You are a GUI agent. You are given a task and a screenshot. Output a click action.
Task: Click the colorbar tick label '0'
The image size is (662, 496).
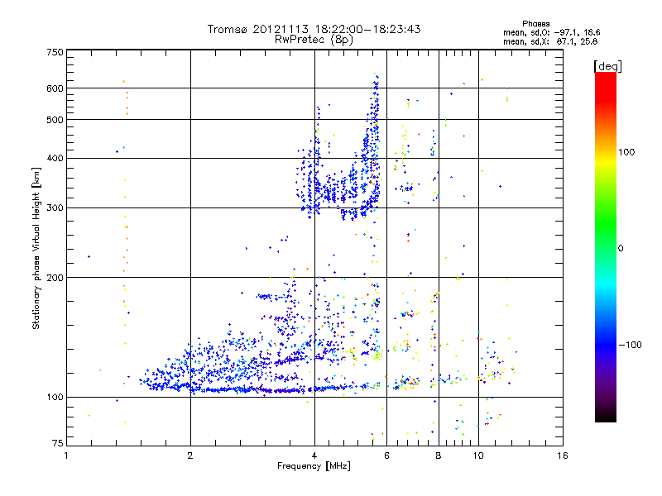(620, 249)
